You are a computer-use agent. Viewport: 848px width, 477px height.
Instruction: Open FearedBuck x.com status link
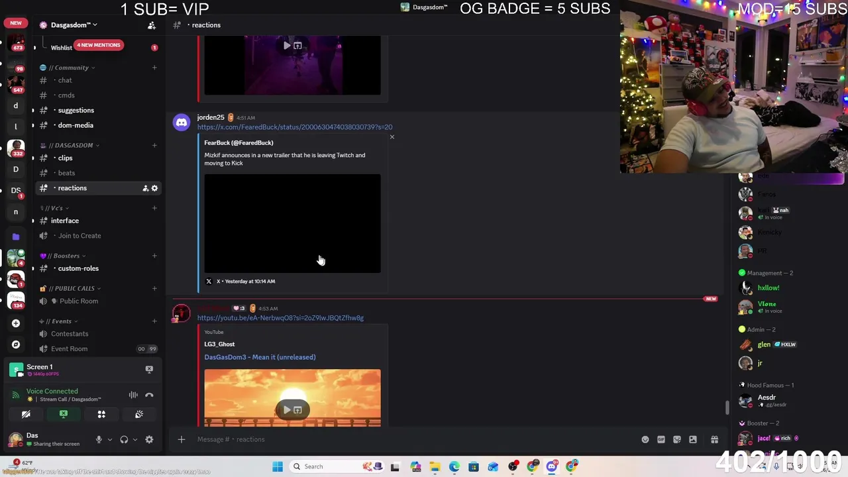[295, 127]
